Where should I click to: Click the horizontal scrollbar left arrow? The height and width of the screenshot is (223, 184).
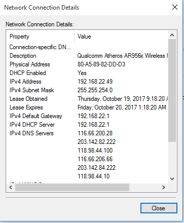click(11, 187)
